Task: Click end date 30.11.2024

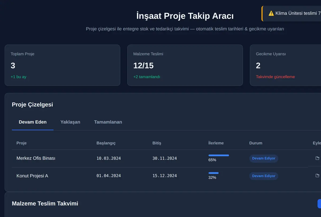Action: [165, 158]
